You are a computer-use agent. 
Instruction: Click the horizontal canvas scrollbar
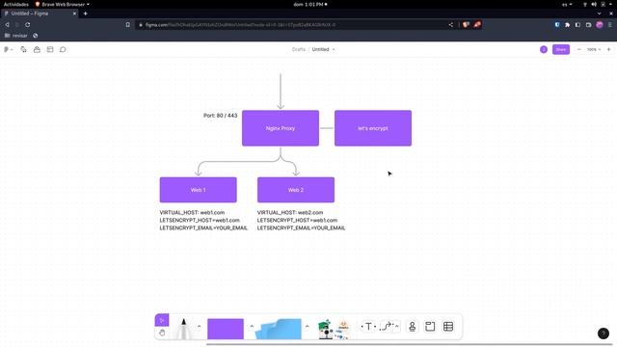click(409, 345)
